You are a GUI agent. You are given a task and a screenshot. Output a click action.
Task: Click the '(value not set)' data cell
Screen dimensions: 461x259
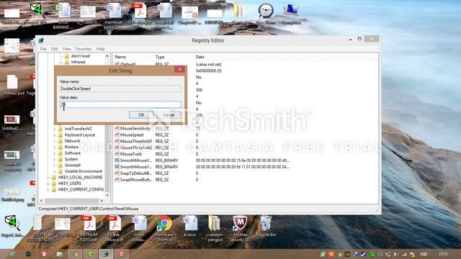[208, 64]
